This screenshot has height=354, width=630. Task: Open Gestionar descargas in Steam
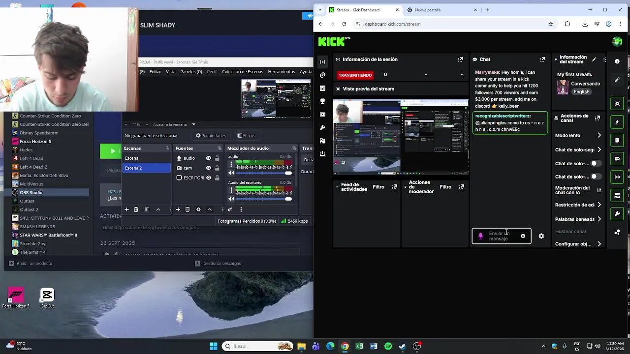(218, 264)
